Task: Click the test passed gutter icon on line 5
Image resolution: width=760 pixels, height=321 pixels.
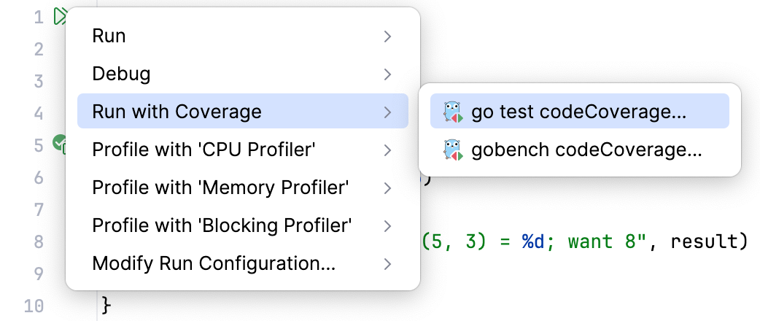Action: 59,143
